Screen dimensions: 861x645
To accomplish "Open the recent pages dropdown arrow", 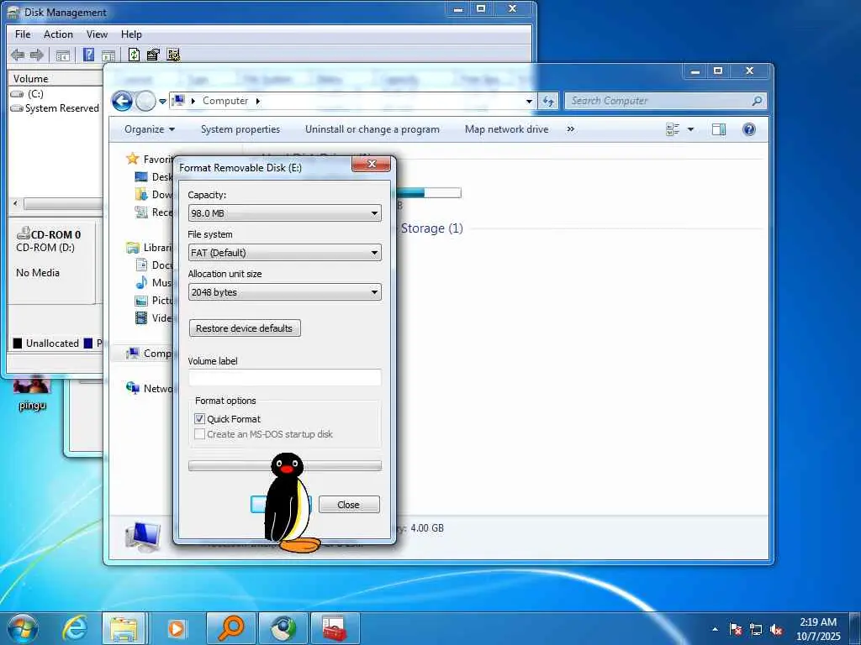I will coord(162,102).
